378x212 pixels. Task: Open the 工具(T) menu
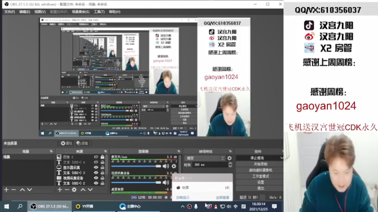pos(99,12)
